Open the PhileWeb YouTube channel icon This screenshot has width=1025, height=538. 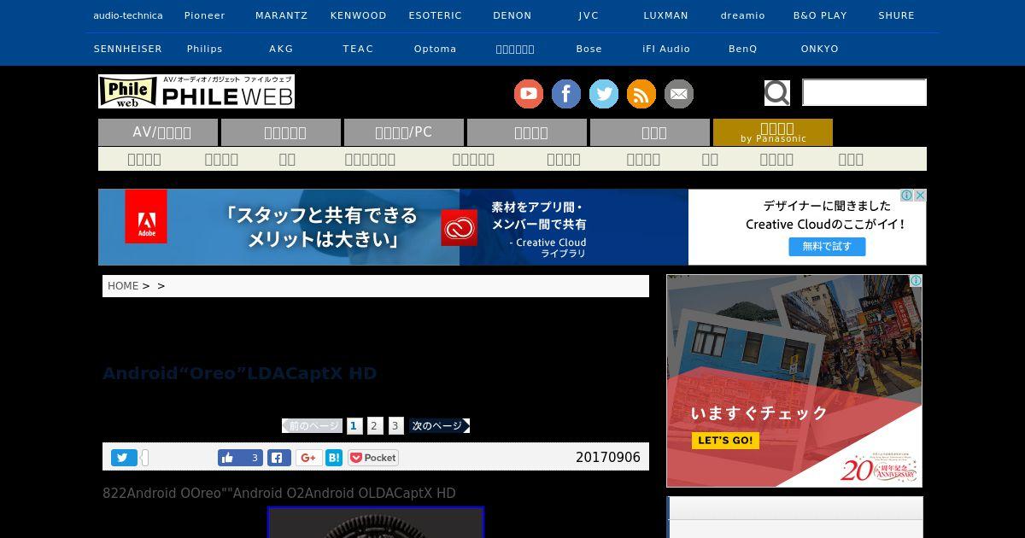529,94
